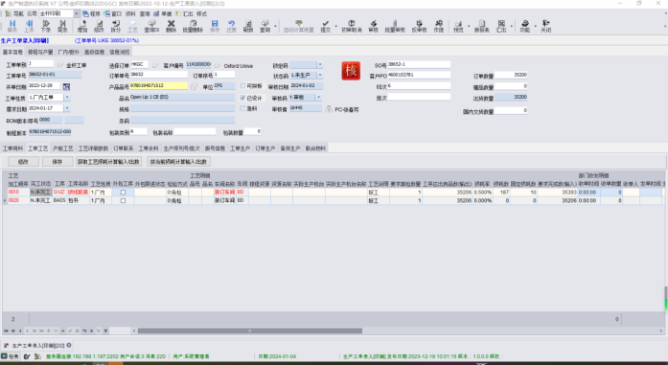Click the 审核 (Audit) toolbar icon
Image resolution: width=668 pixels, height=365 pixels.
coord(373,26)
